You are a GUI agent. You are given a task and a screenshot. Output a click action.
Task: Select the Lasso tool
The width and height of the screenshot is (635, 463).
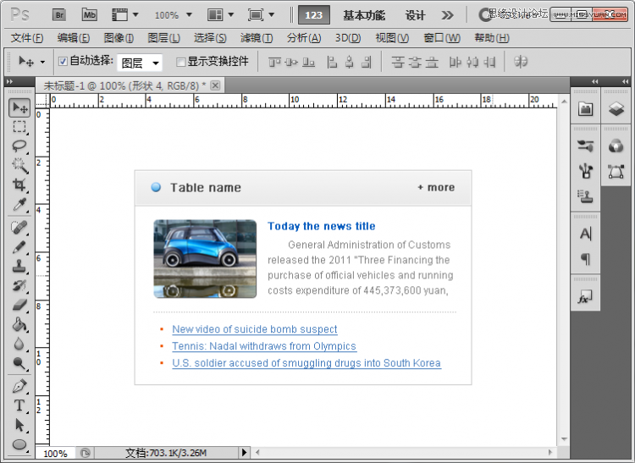19,146
